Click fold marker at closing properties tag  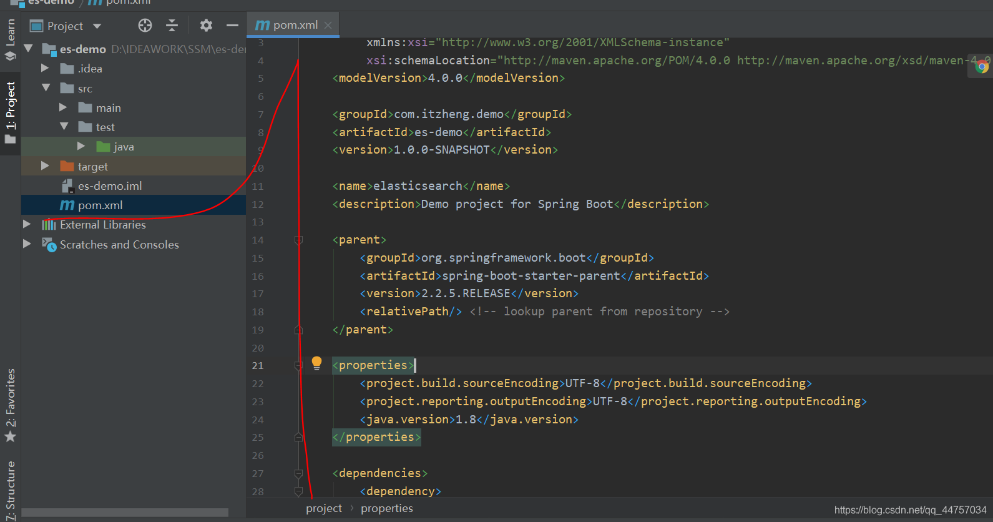coord(298,437)
